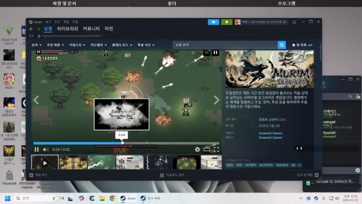Seek the trailer using the progress bar
This screenshot has height=204, width=362.
tap(126, 143)
